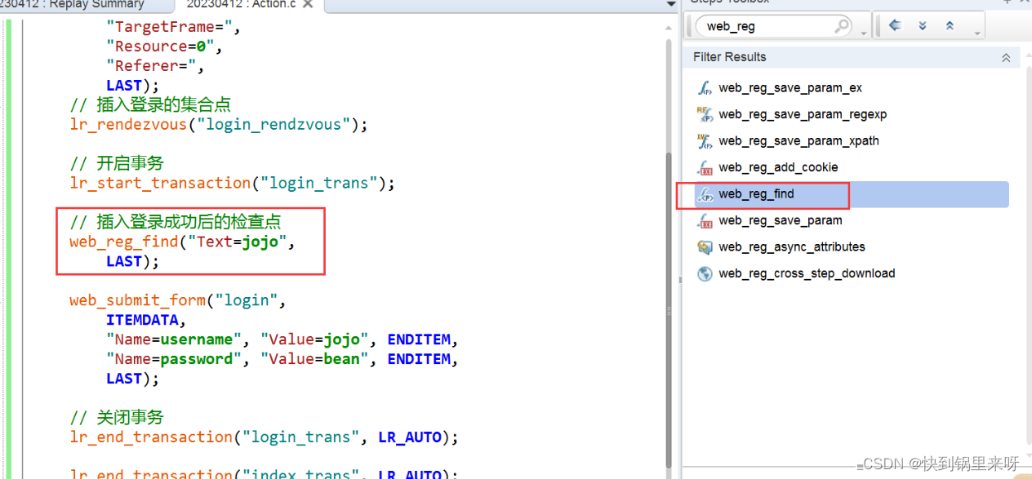Select web_reg_add_cookie in results
This screenshot has height=479, width=1032.
(778, 167)
